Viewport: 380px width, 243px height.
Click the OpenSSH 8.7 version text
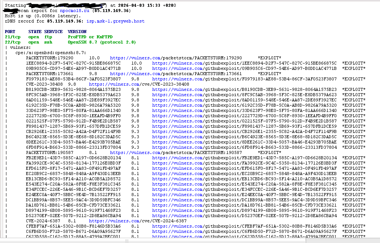102,42
